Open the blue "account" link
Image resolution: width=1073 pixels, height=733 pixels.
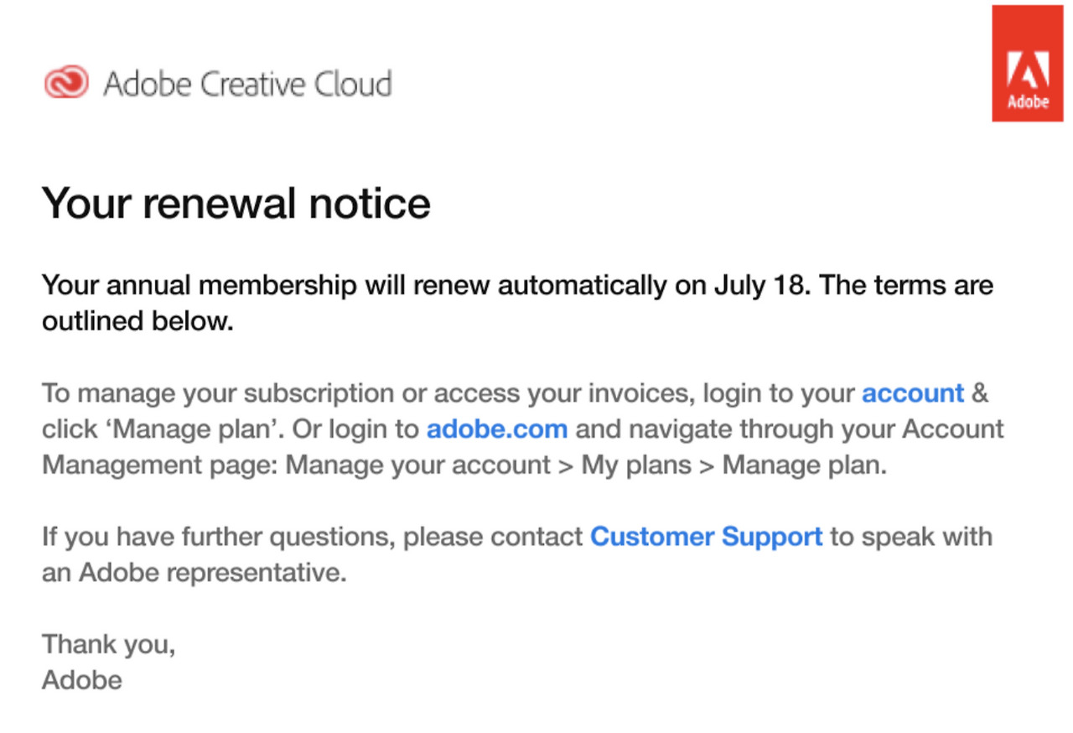pyautogui.click(x=913, y=393)
